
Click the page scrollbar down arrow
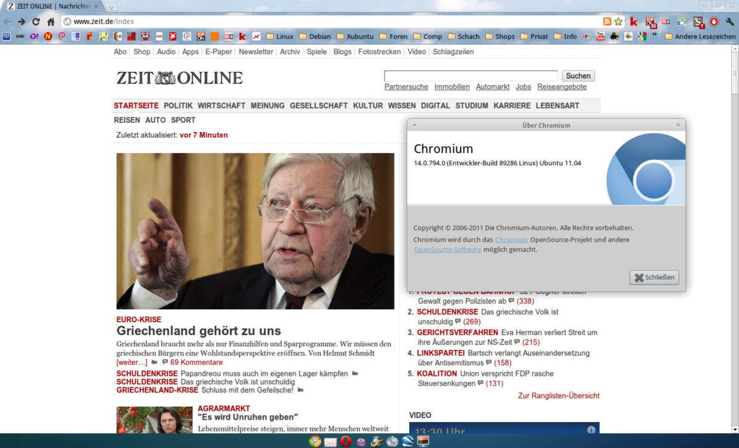point(735,429)
